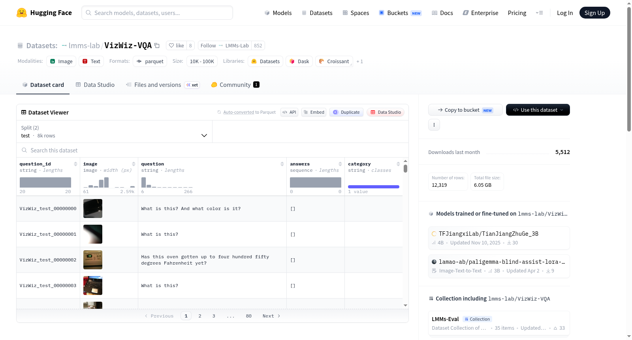Click thumbnail for VizWiz_test_00000003 row

pos(93,286)
